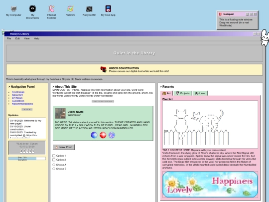
Task: Switch to the Links tab
Action: coord(200,93)
